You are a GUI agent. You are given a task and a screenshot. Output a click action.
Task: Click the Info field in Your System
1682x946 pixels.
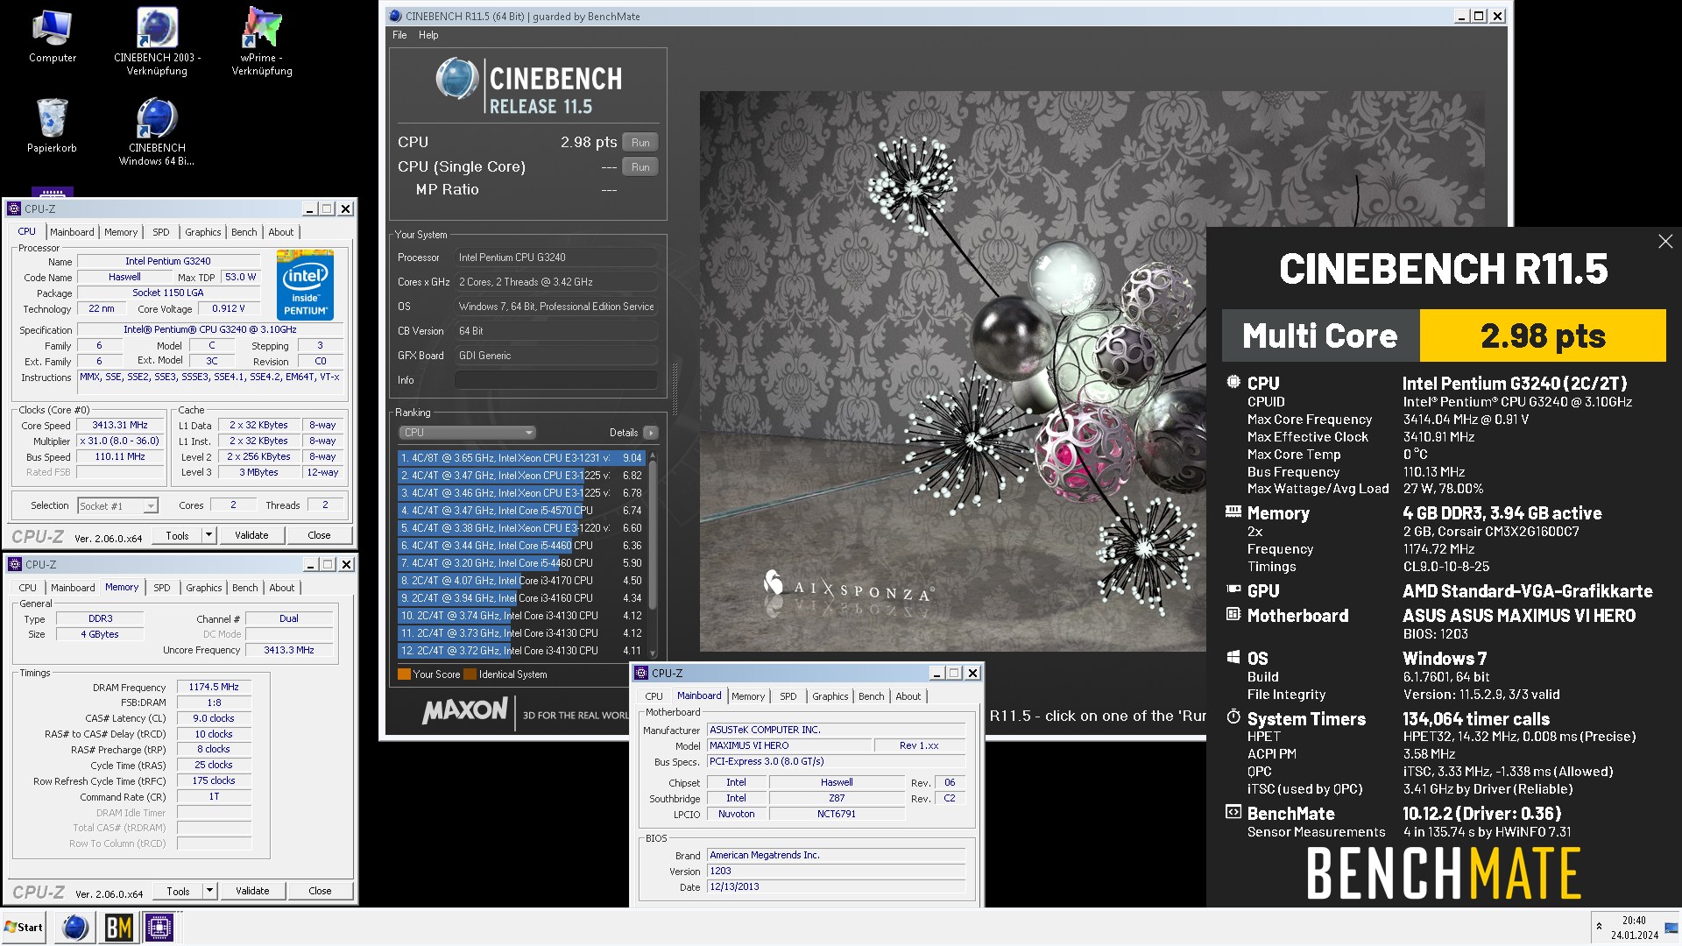coord(555,380)
